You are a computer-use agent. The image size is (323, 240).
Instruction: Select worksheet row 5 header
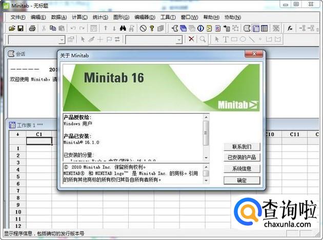point(18,177)
